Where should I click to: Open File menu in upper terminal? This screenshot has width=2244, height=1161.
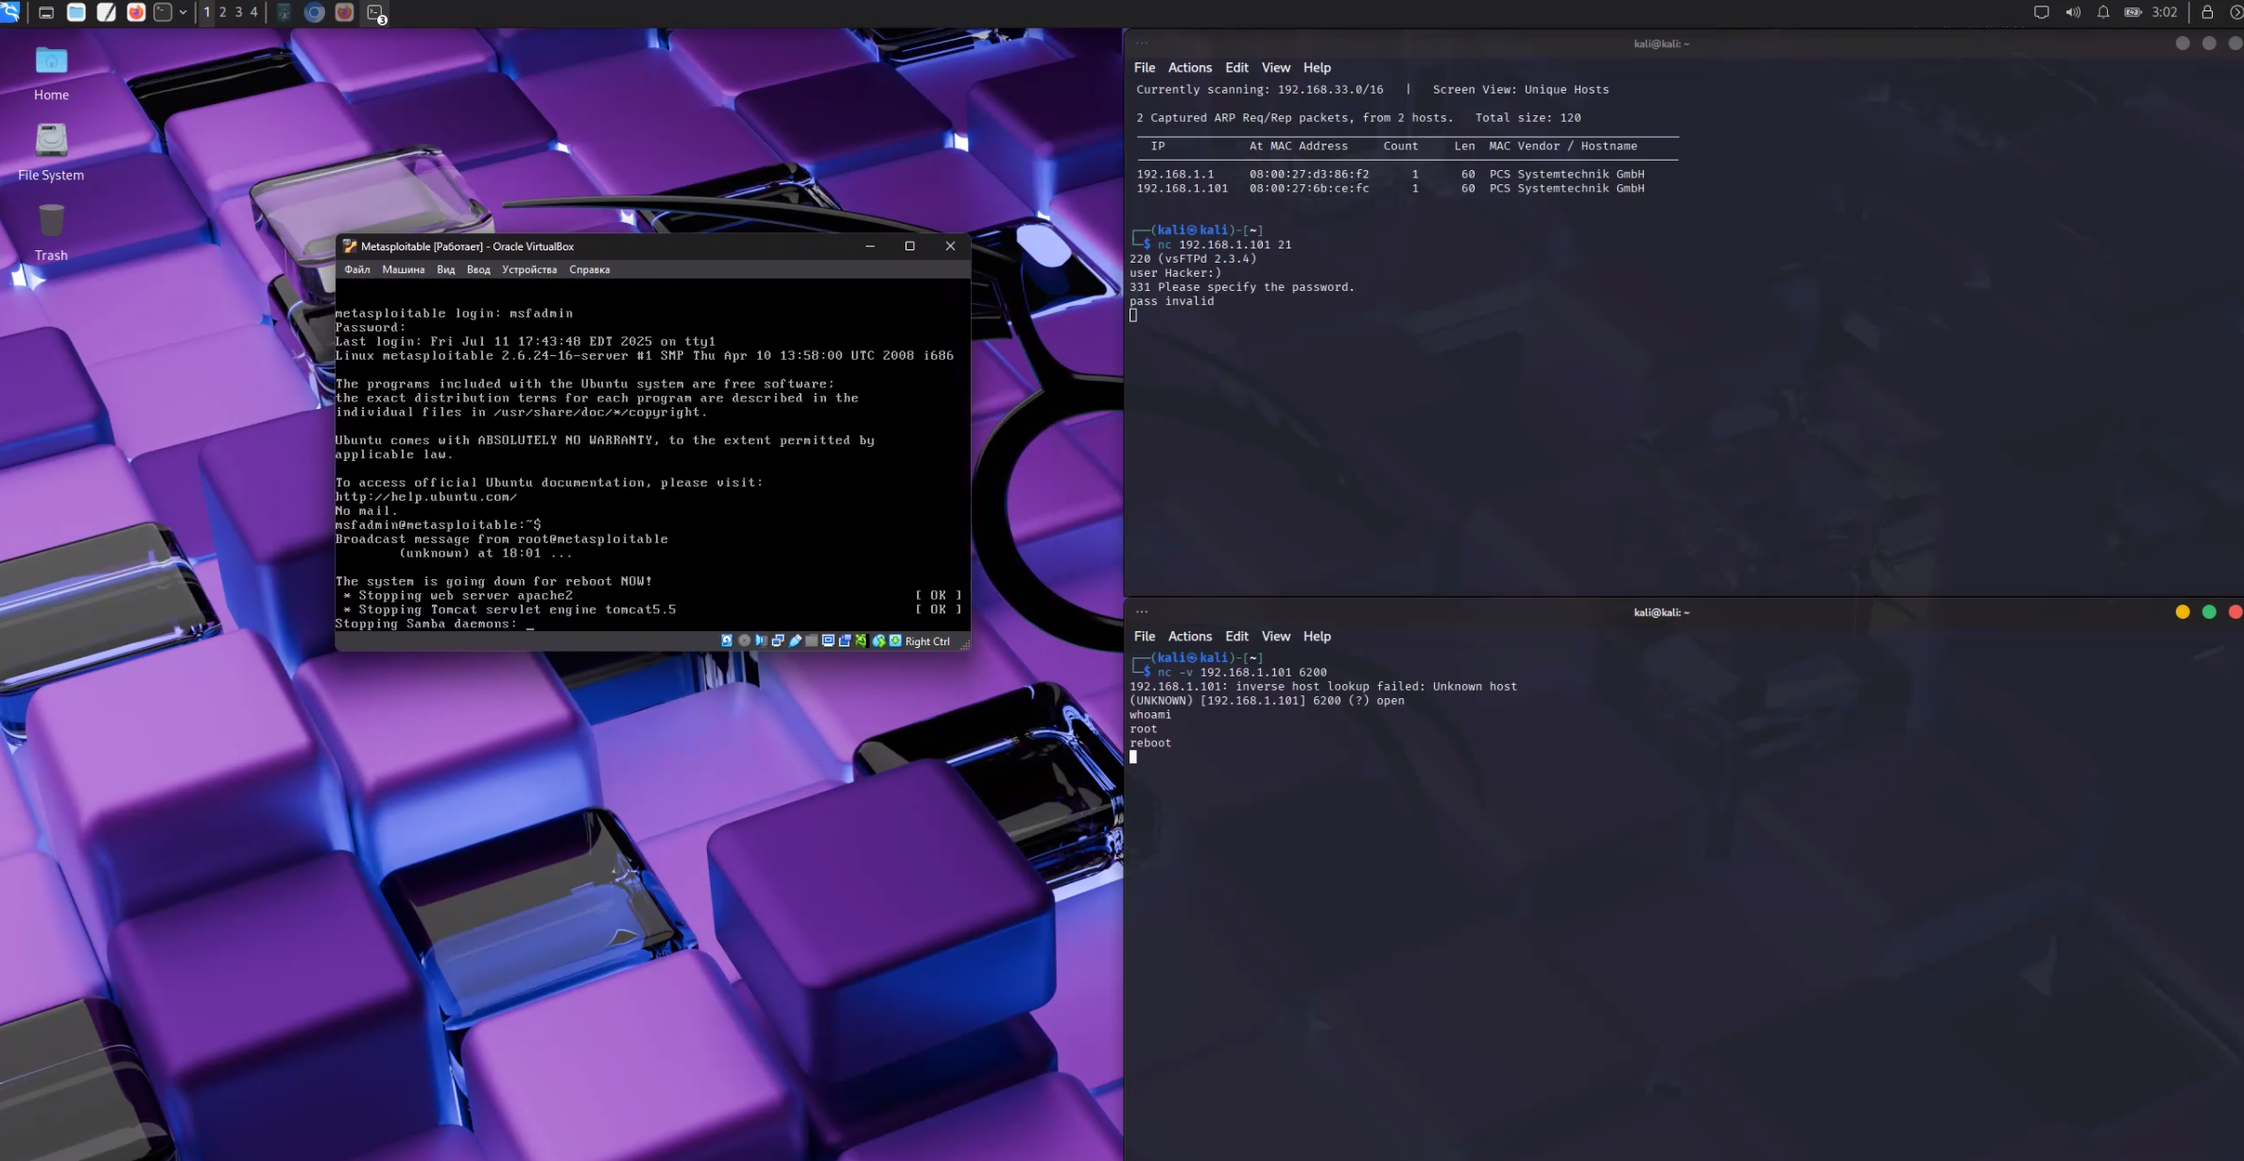pos(1145,67)
